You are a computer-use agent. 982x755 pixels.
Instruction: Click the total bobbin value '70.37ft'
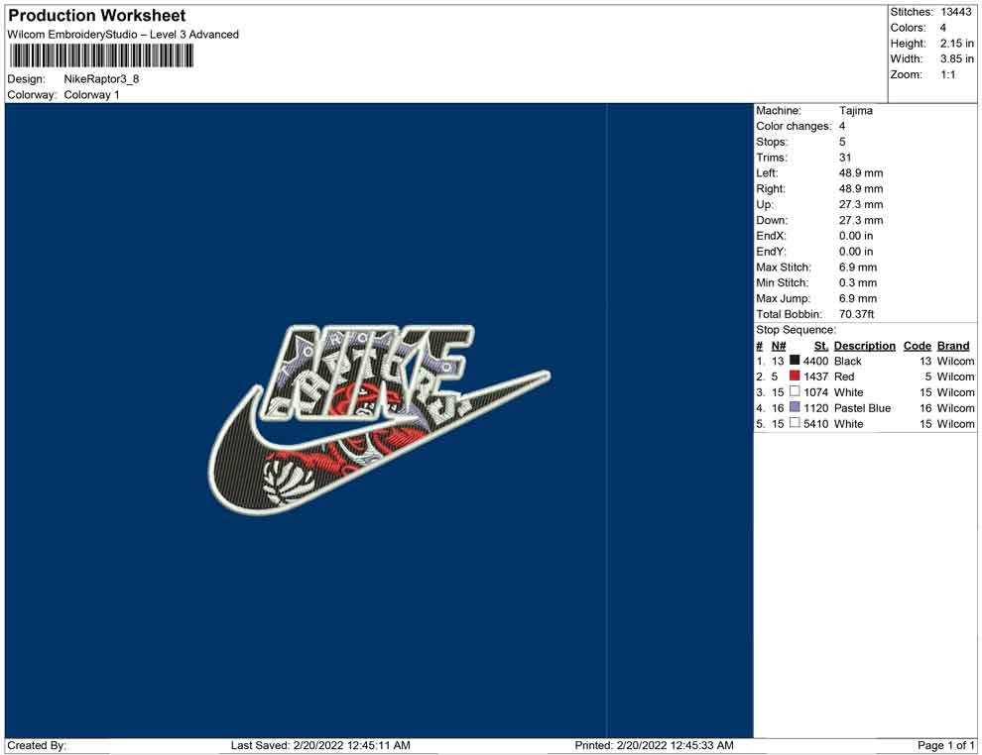856,314
